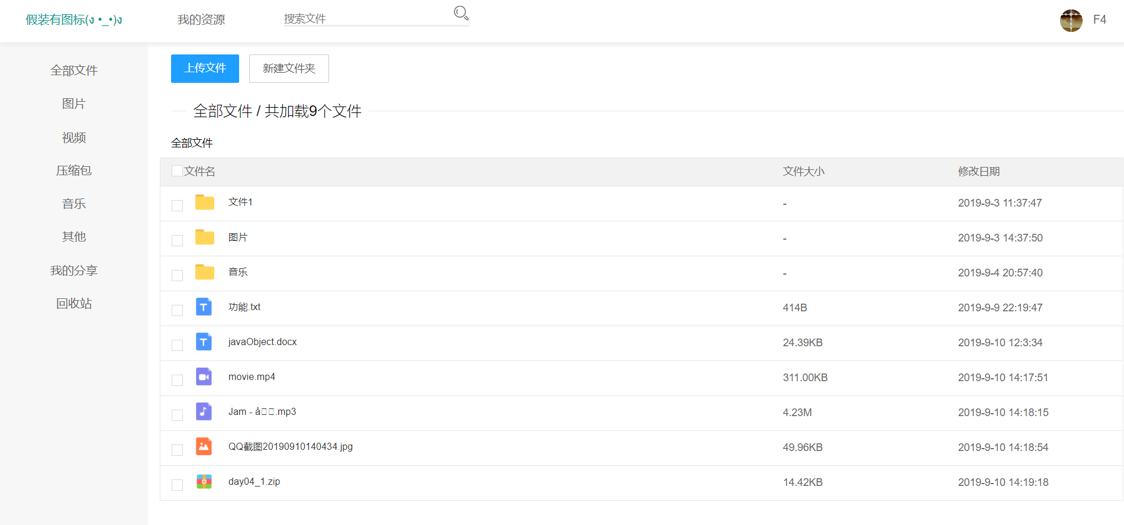Select 图片 in the sidebar
1124x525 pixels.
(x=74, y=104)
